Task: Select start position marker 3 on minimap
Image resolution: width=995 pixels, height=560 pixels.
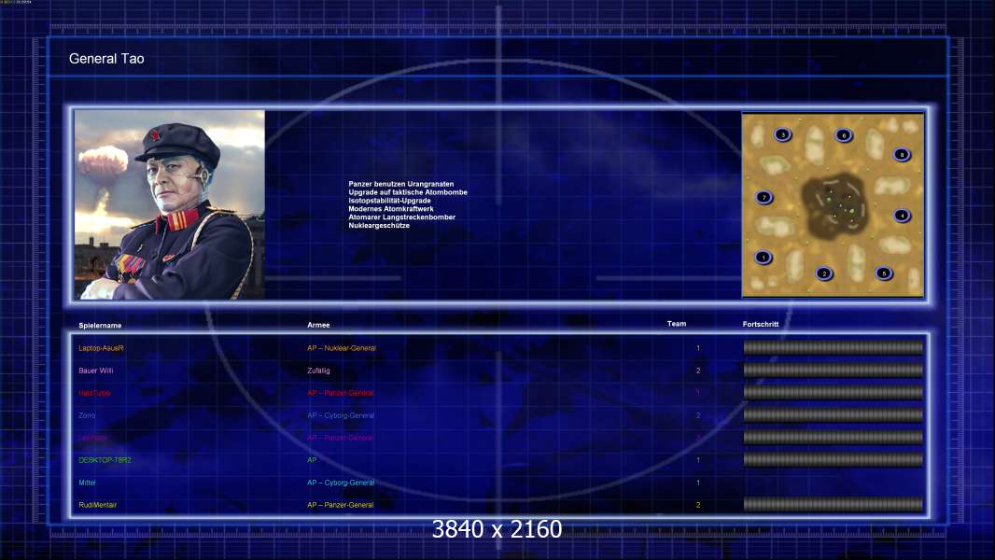Action: (x=783, y=134)
